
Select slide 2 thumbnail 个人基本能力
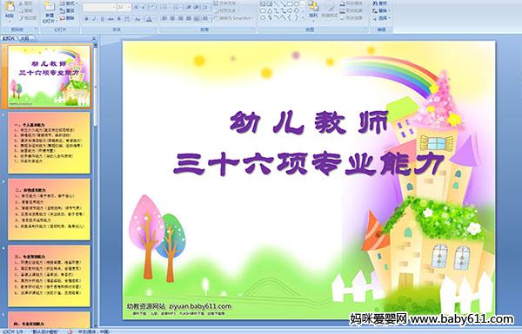[x=50, y=143]
